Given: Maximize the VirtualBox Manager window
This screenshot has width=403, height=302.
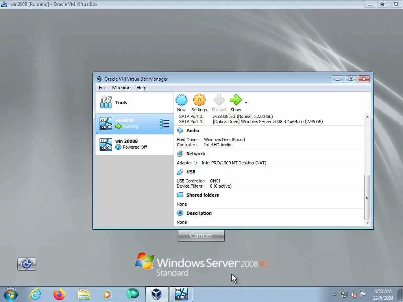Looking at the screenshot, I should (351, 79).
